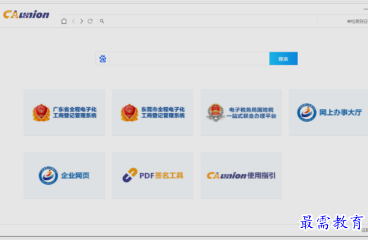Viewport: 368px width, 240px height.
Task: Open the 网上办事大厅 tile
Action: pyautogui.click(x=328, y=112)
